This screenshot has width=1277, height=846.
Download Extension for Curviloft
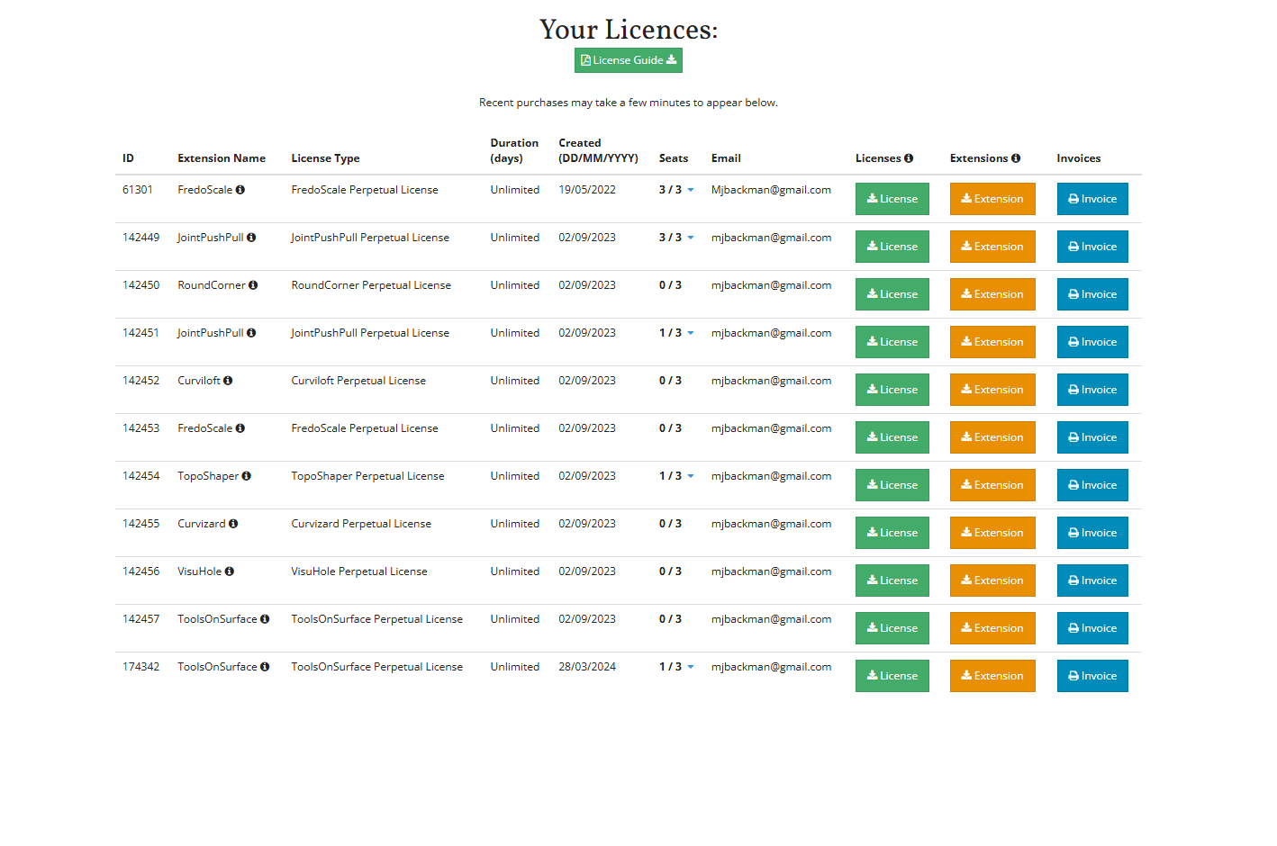[x=992, y=390]
